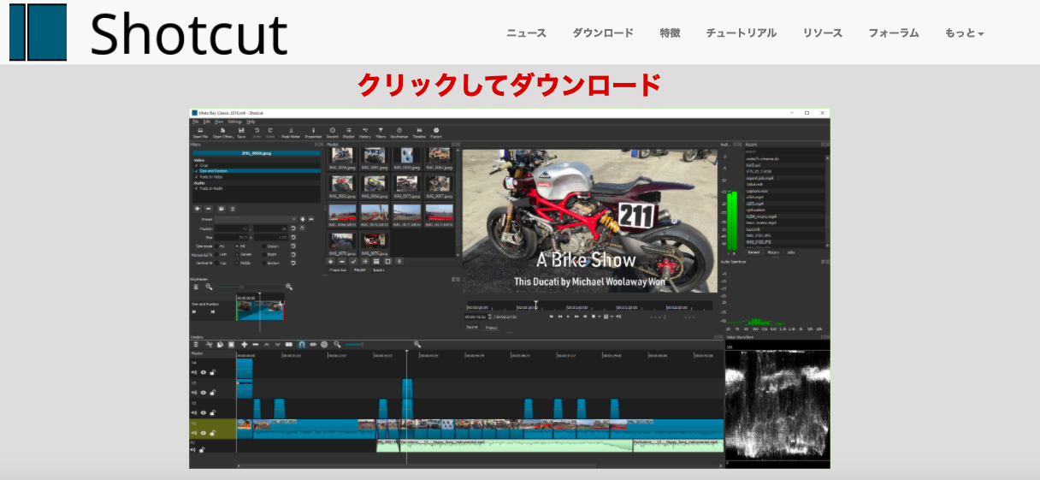The image size is (1040, 480).
Task: Toggle the Fade In Video filter checkbox
Action: [x=196, y=177]
